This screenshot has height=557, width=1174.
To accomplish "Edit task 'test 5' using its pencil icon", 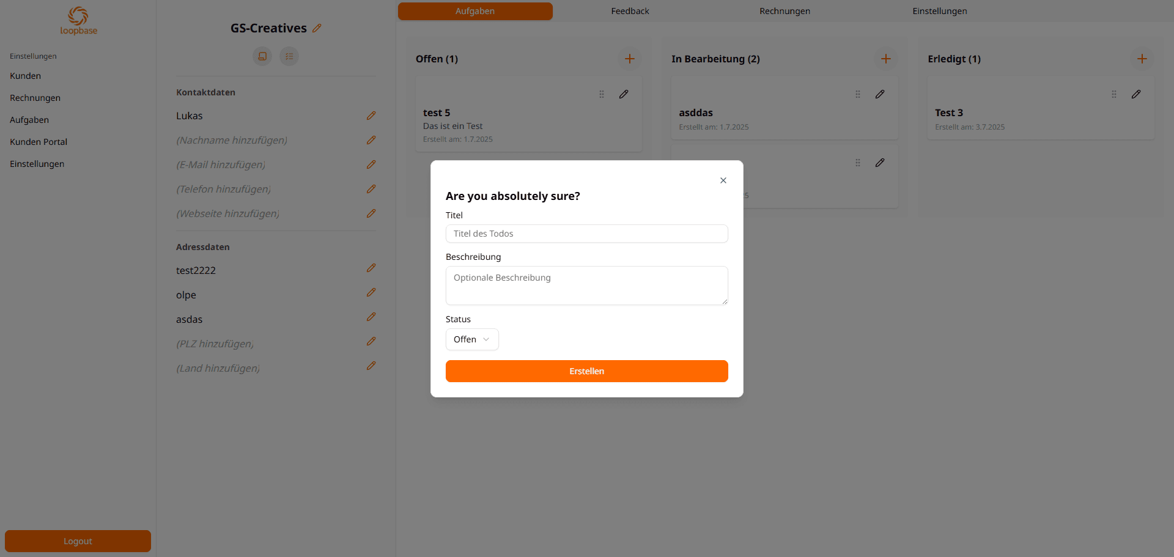I will pyautogui.click(x=624, y=94).
